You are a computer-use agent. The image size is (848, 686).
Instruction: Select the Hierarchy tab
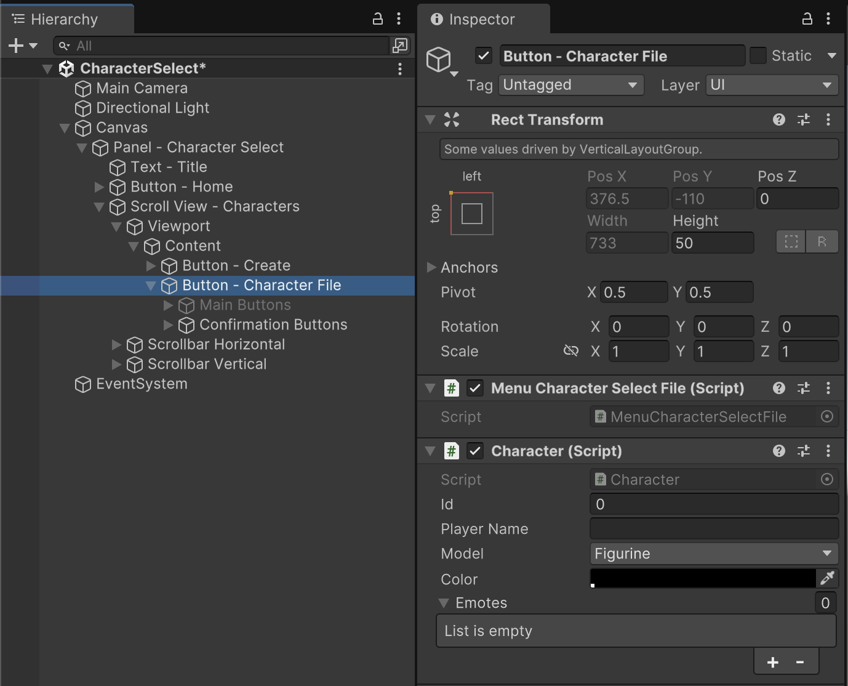[x=64, y=19]
